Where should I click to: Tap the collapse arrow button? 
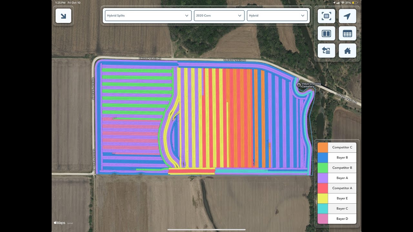click(63, 15)
